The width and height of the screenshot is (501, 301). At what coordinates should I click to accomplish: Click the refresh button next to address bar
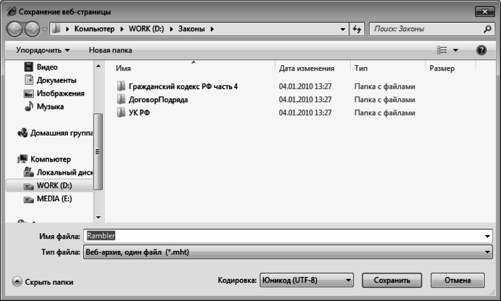coord(357,29)
